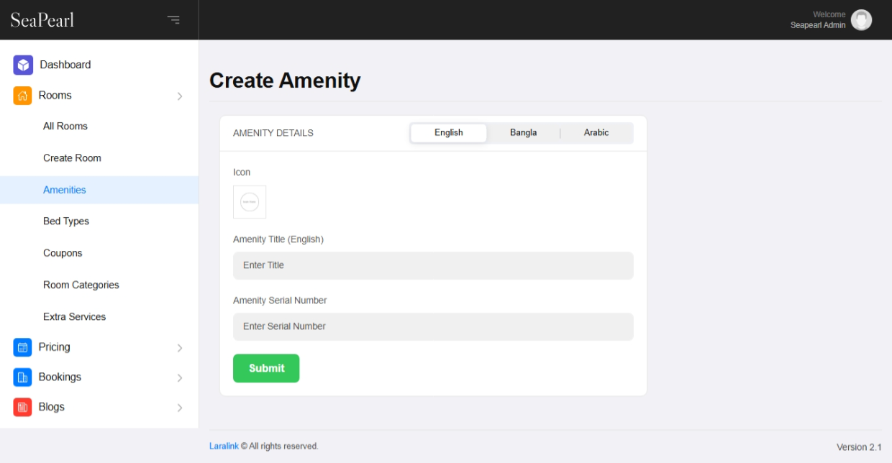
Task: Click the SeaPearl logo
Action: 42,20
